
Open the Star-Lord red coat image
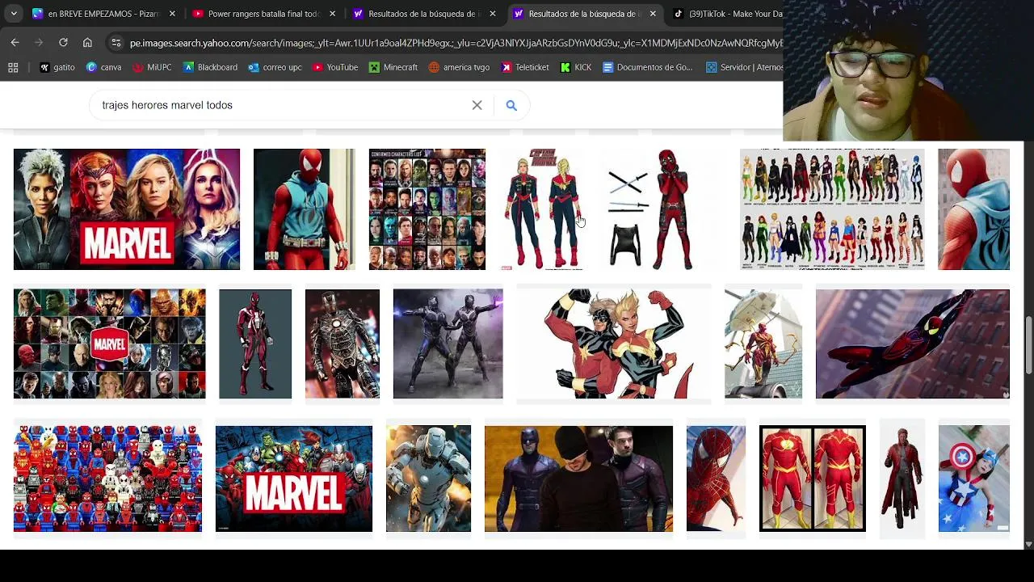(902, 479)
